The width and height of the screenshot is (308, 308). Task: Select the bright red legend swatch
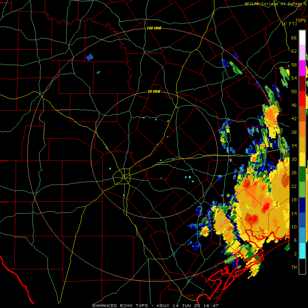click(x=302, y=99)
